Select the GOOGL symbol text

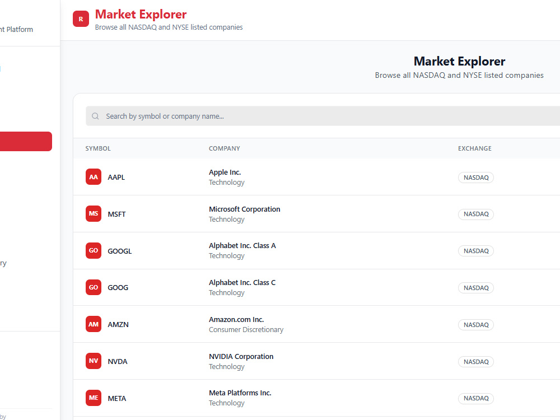click(x=120, y=251)
